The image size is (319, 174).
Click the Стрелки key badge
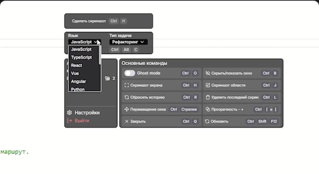(x=189, y=109)
